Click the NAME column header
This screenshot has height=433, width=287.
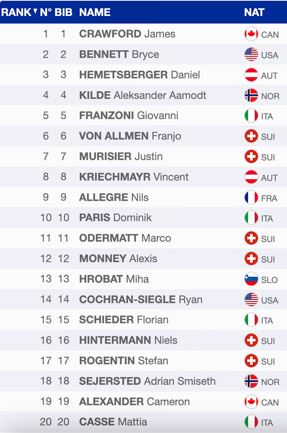pyautogui.click(x=95, y=12)
